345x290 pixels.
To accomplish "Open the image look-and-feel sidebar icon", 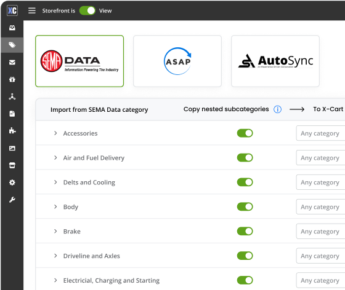I will (x=12, y=148).
